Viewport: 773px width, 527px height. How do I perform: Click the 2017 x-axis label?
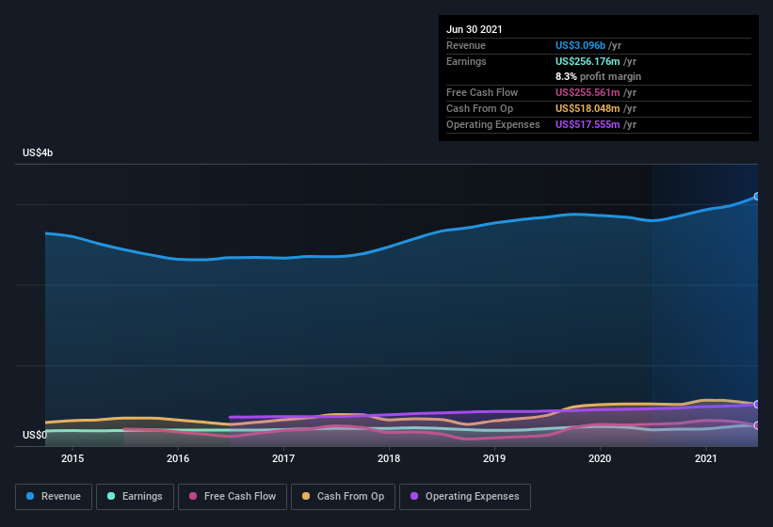tap(283, 458)
